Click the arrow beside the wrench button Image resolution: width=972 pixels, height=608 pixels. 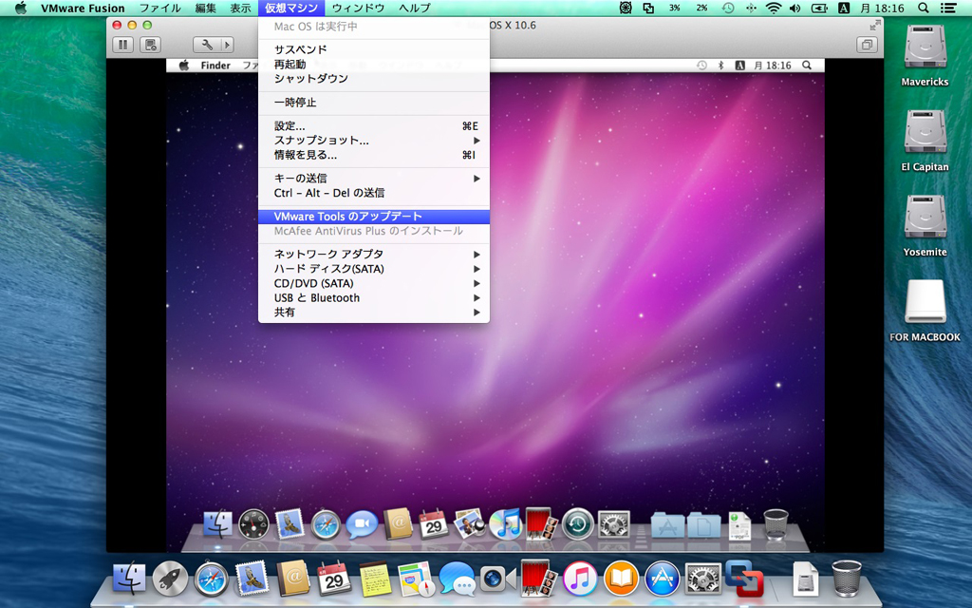click(x=228, y=45)
